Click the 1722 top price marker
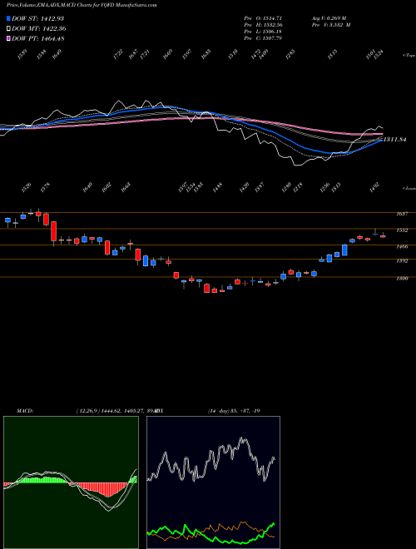416x549 pixels. pos(118,54)
